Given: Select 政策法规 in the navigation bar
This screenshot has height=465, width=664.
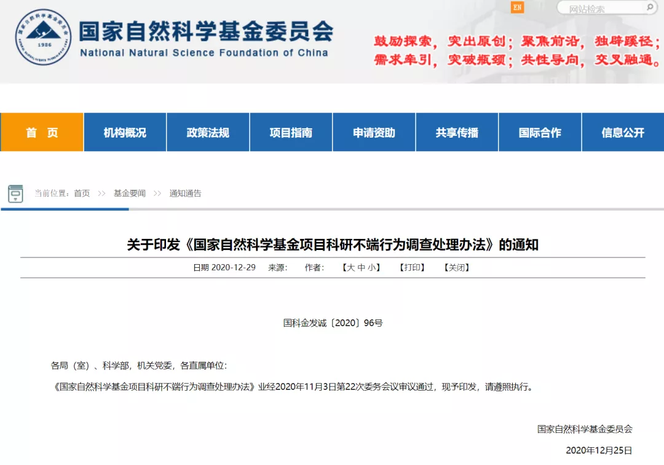Looking at the screenshot, I should coord(208,133).
